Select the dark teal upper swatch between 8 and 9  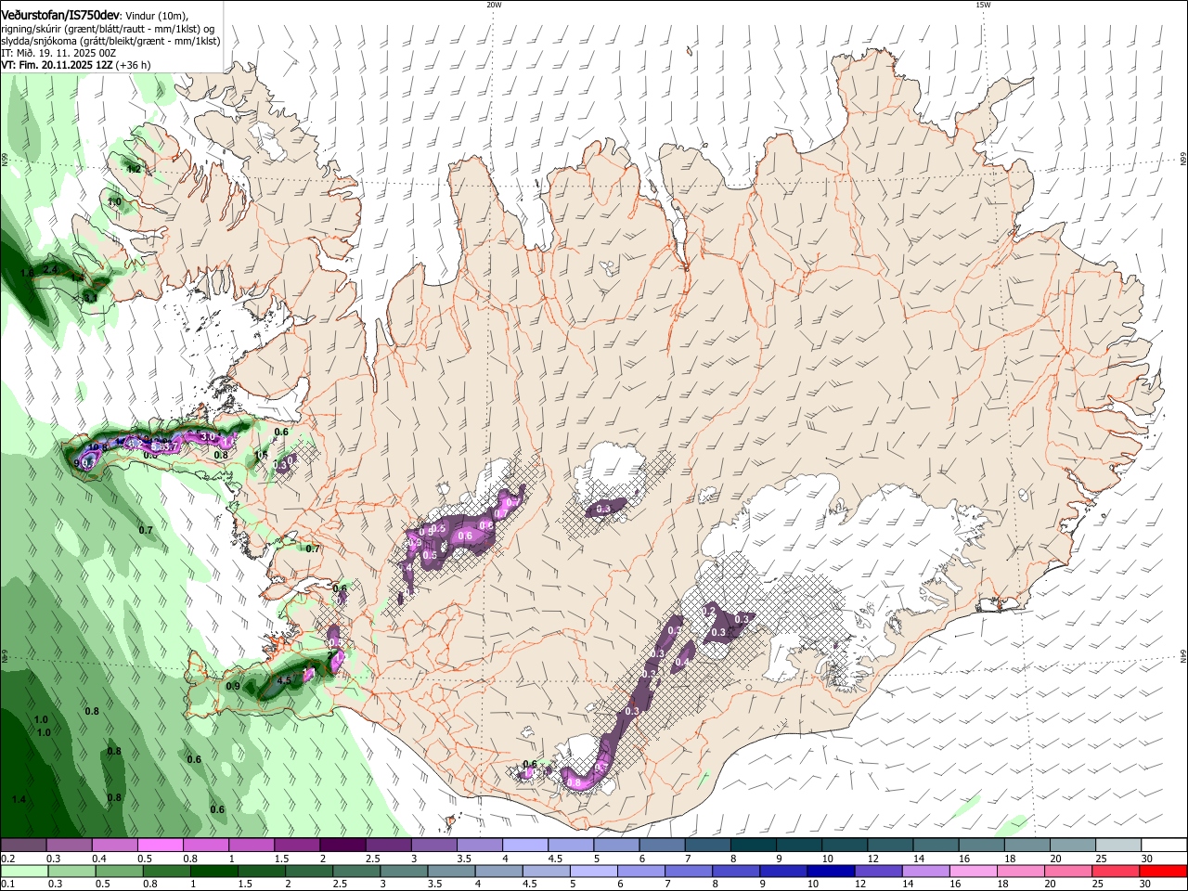pyautogui.click(x=754, y=846)
